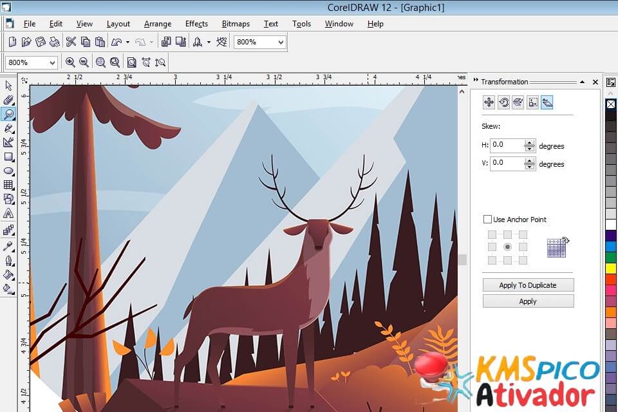
Task: Expand the Application Launcher dropdown arrow
Action: click(x=209, y=42)
